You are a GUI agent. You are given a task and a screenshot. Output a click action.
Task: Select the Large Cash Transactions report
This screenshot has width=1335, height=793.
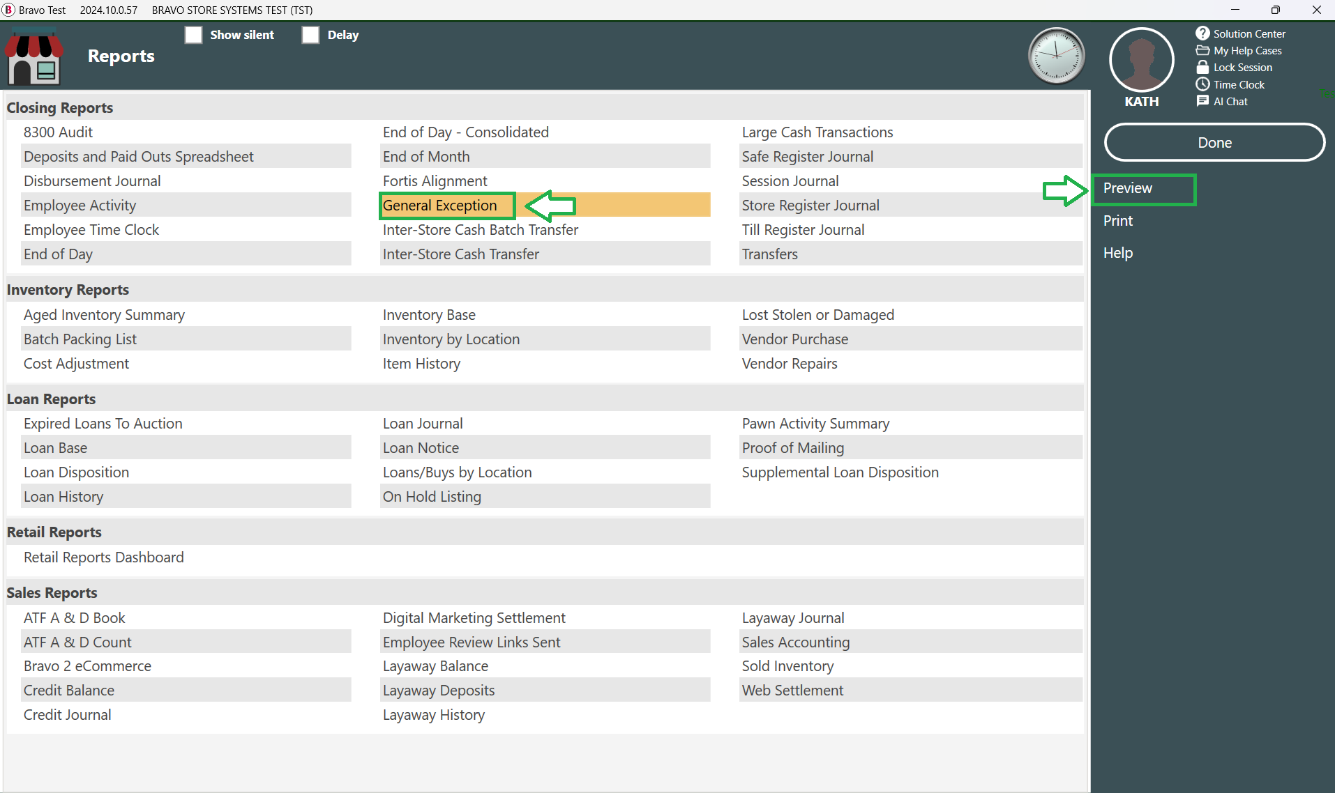pyautogui.click(x=911, y=132)
